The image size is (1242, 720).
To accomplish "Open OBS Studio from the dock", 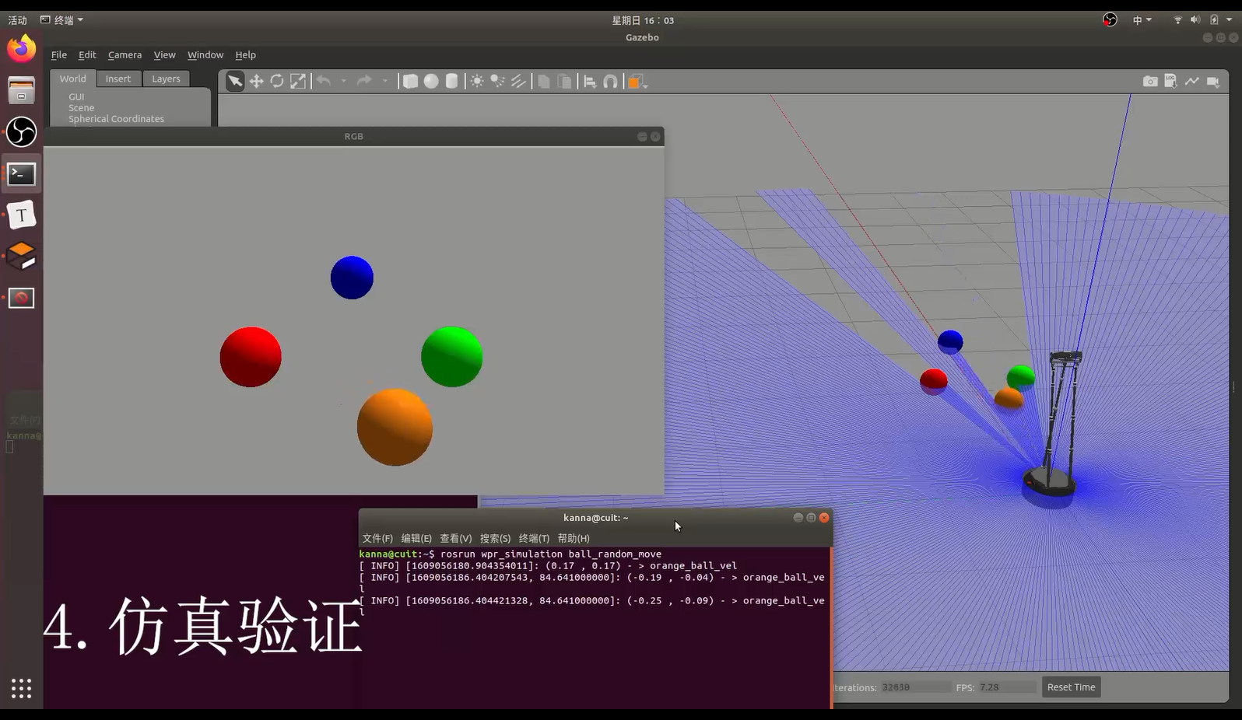I will click(x=21, y=132).
